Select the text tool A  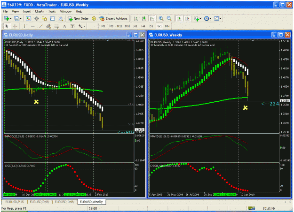pos(64,26)
